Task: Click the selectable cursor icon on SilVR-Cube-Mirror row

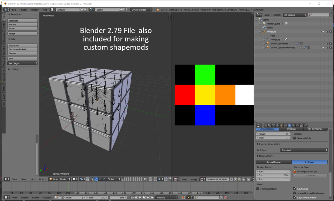Action: click(x=327, y=43)
